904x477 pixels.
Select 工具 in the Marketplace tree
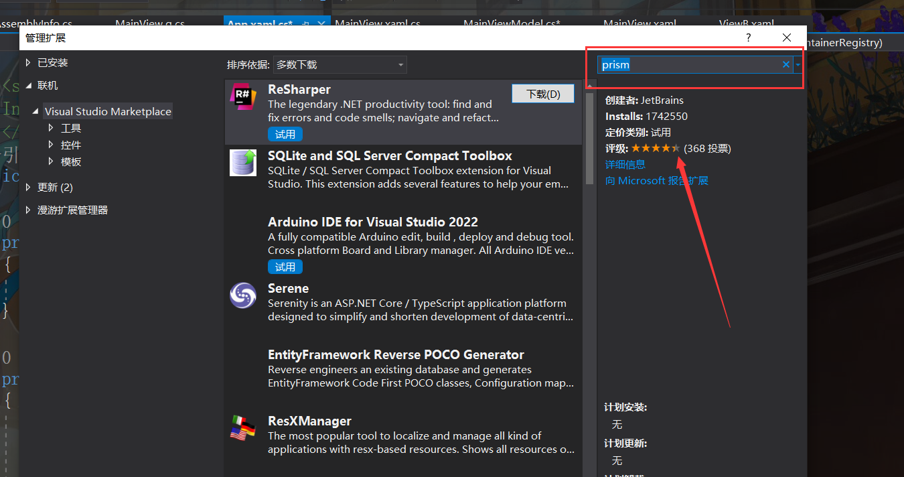pos(70,128)
